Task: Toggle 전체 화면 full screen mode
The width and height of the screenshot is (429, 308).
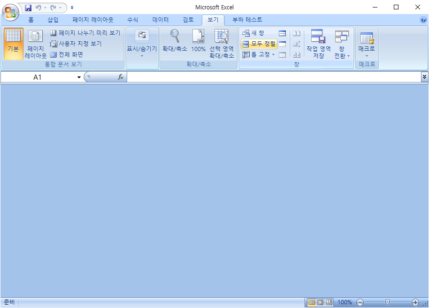Action: coord(67,55)
